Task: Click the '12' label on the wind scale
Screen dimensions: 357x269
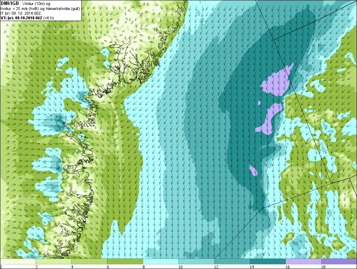Action: (x=216, y=267)
